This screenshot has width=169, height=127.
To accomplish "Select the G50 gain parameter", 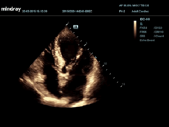I will click(x=142, y=36).
